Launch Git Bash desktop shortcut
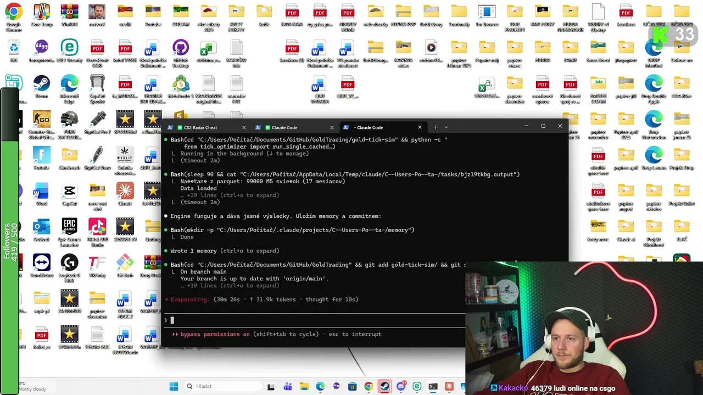 point(125,266)
